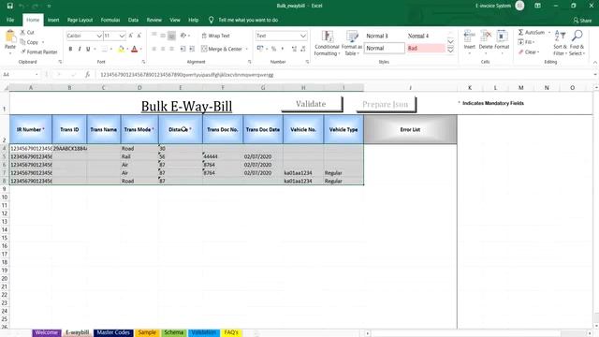The image size is (599, 337).
Task: Open Ribbon Display Options icon
Action: pyautogui.click(x=537, y=6)
